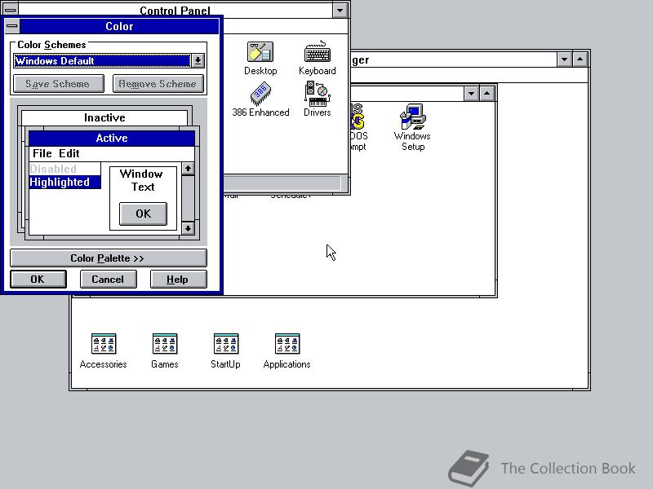The width and height of the screenshot is (653, 489).
Task: Open the 386 Enhanced icon
Action: click(260, 99)
